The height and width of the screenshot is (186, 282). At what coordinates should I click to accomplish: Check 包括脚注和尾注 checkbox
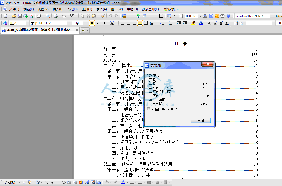pyautogui.click(x=149, y=109)
